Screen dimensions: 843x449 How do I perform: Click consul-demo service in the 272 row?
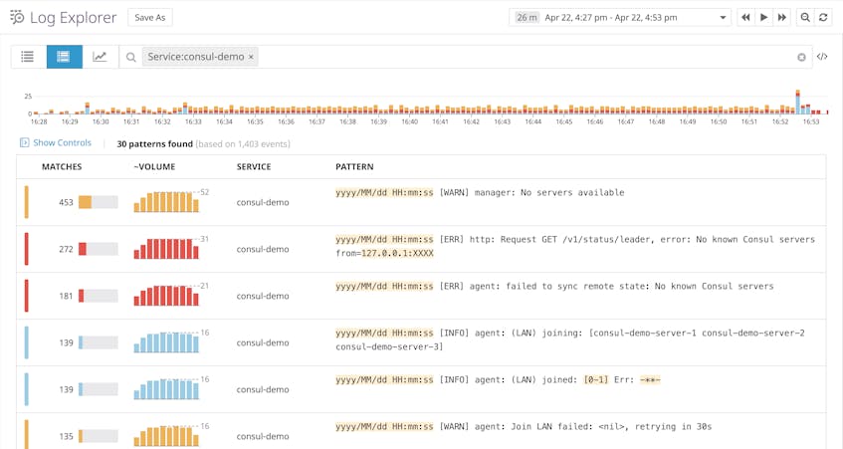263,249
